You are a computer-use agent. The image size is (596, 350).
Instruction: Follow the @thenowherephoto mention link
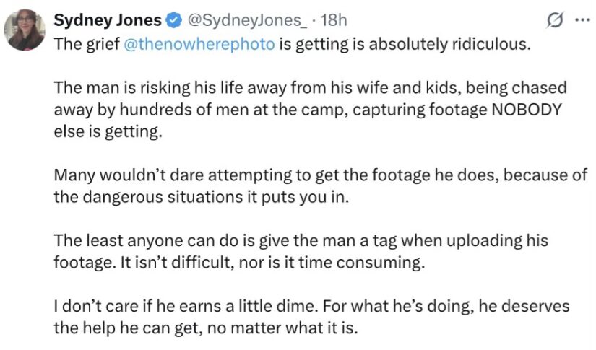(x=199, y=44)
